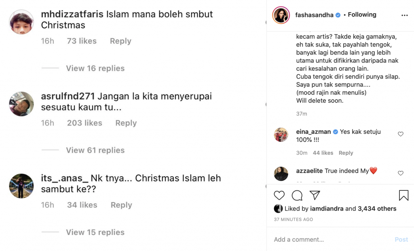Expand View 16 replies

click(95, 68)
